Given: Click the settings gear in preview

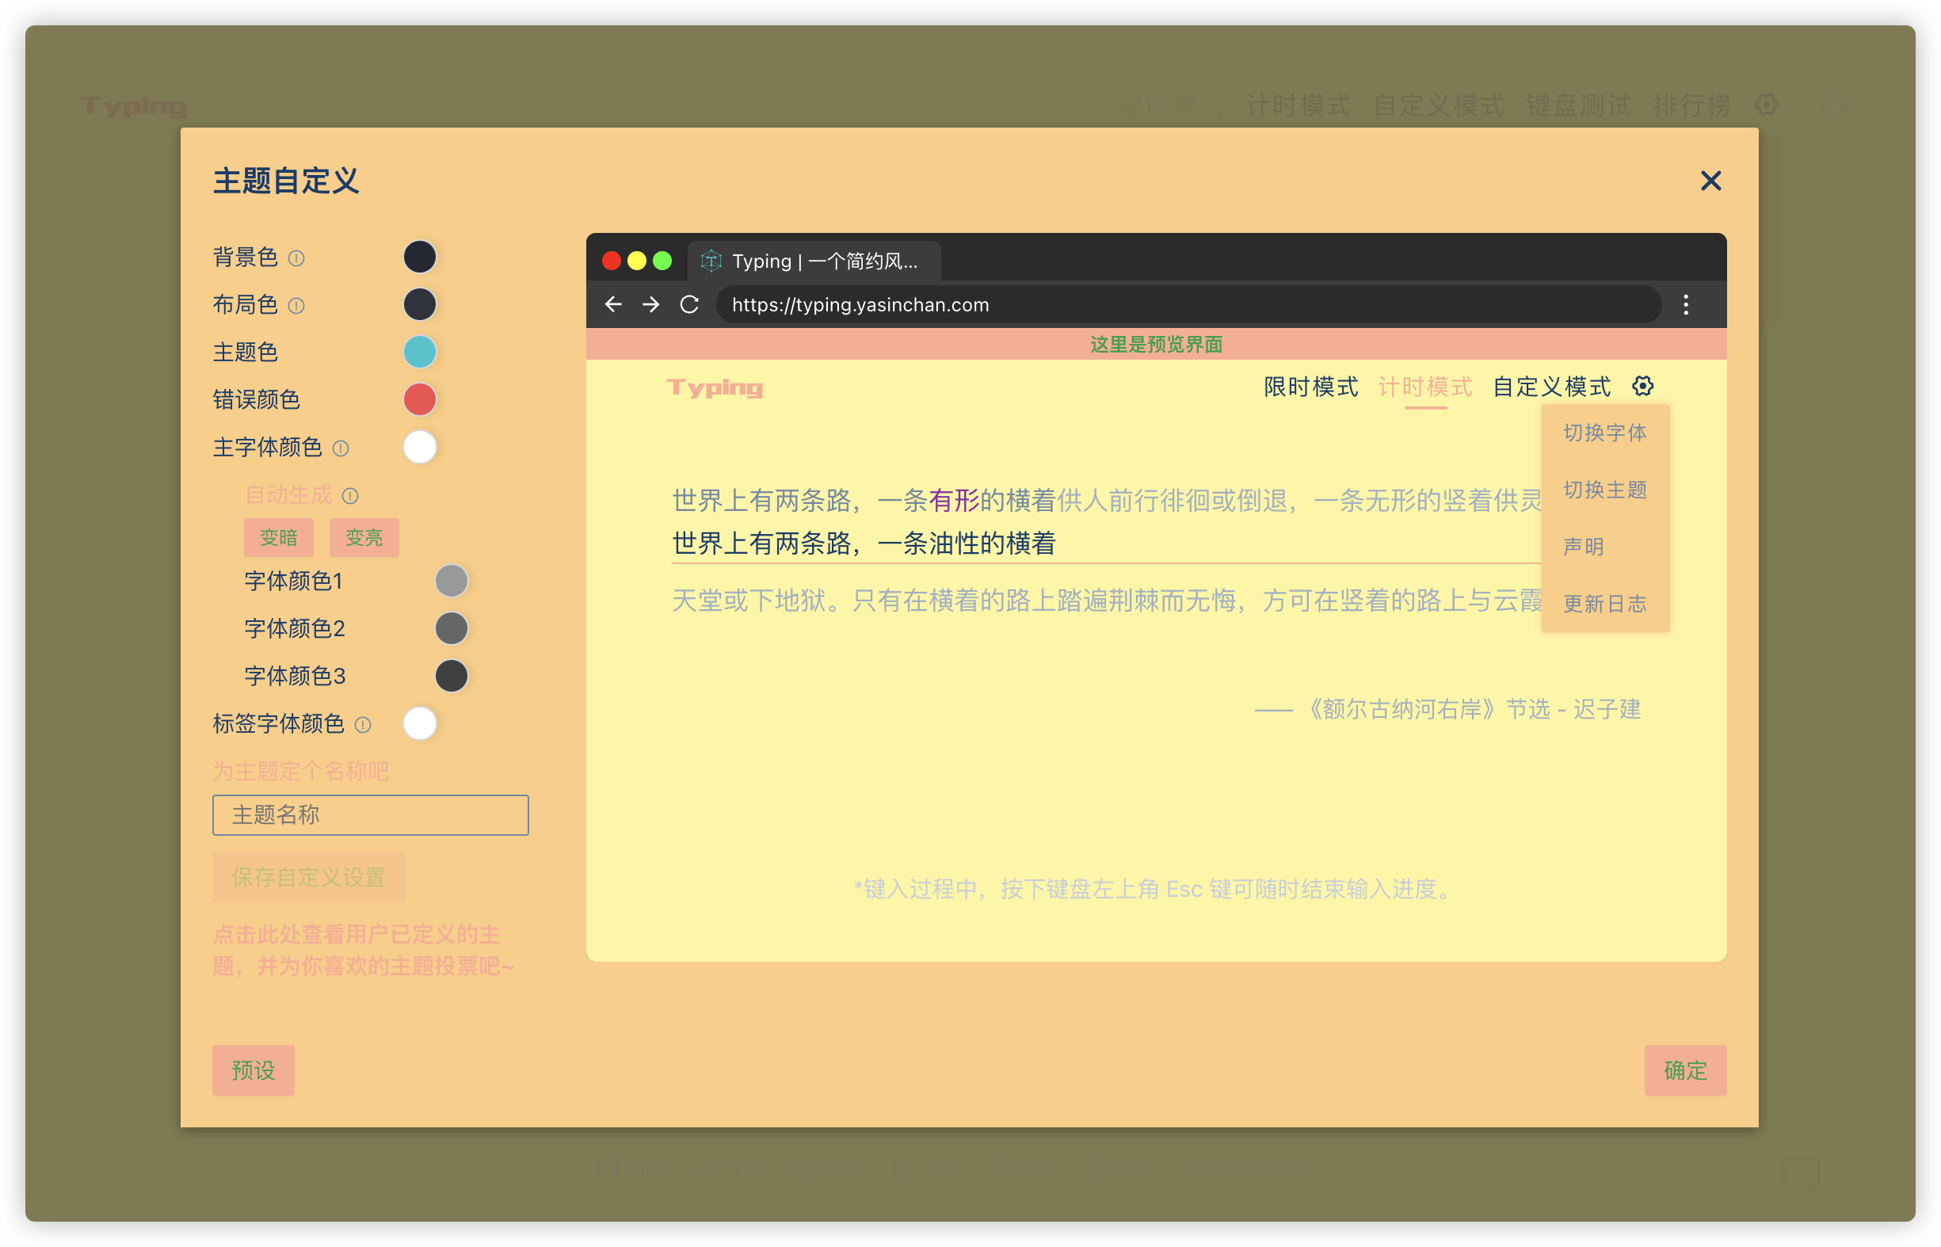Looking at the screenshot, I should 1642,387.
